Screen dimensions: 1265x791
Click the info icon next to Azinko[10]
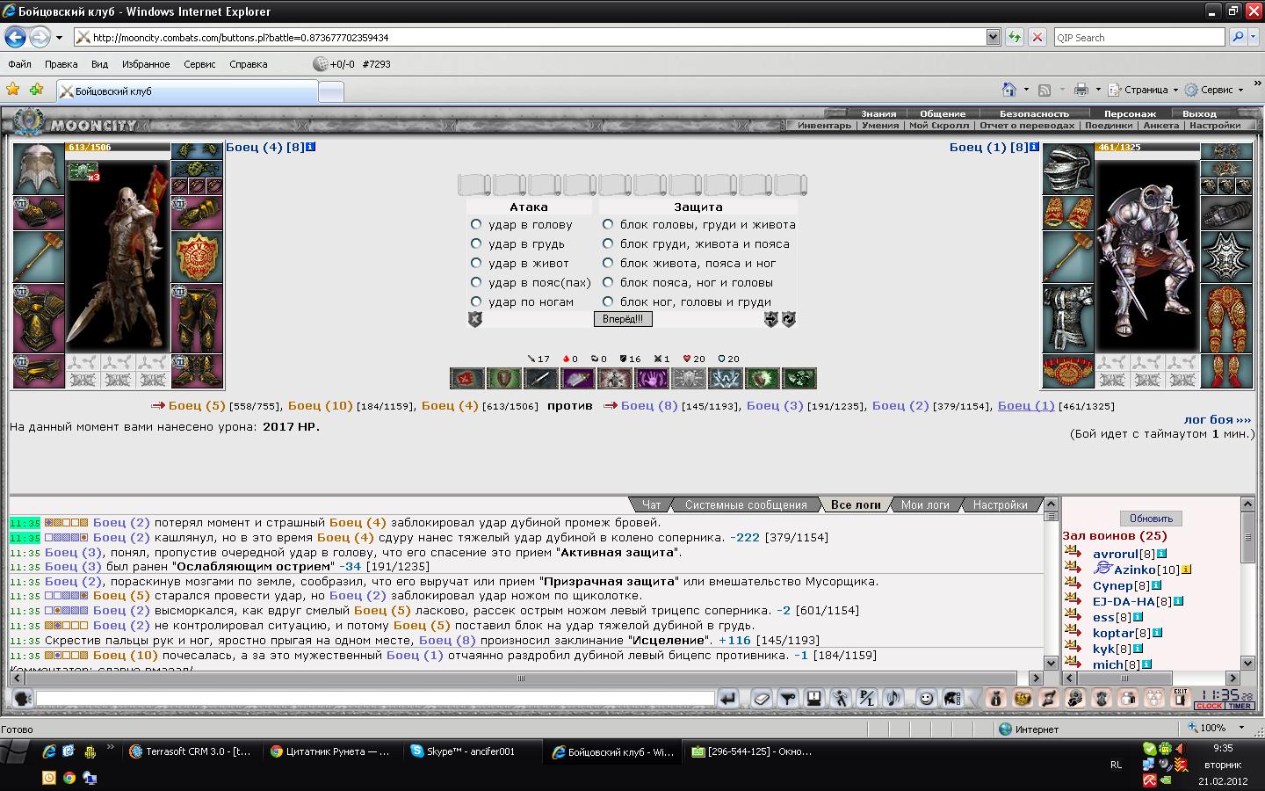[1186, 570]
